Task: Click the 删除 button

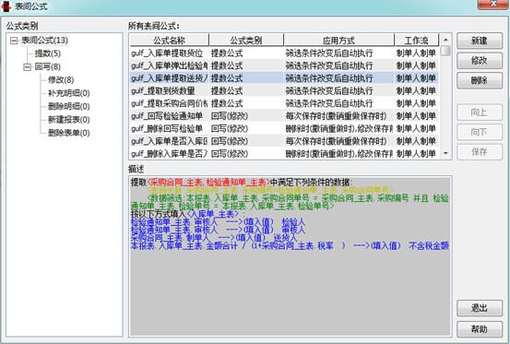Action: tap(480, 80)
